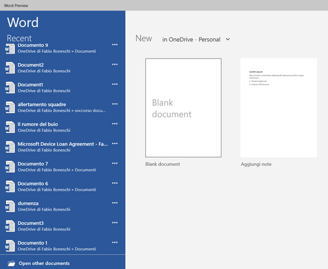Click the Word file icon for Documento 7
The image size is (328, 269).
point(10,166)
